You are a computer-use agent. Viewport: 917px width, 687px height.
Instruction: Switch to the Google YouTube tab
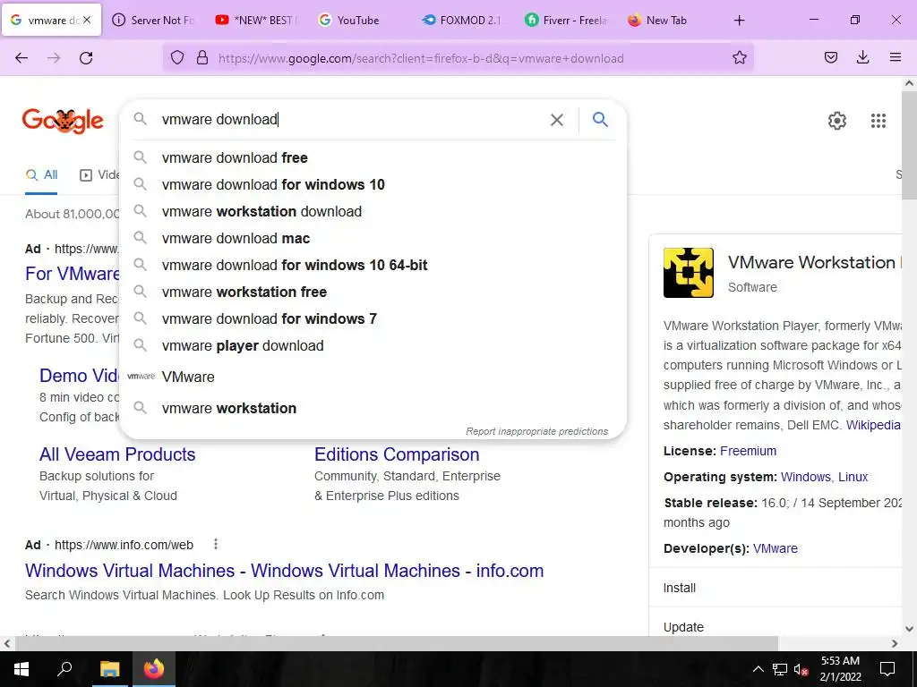358,20
